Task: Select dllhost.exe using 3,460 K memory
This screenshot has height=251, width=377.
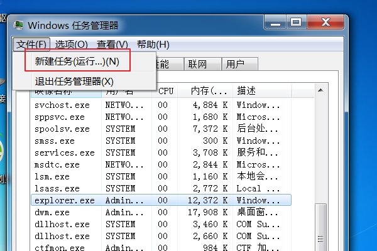Action: pos(161,225)
